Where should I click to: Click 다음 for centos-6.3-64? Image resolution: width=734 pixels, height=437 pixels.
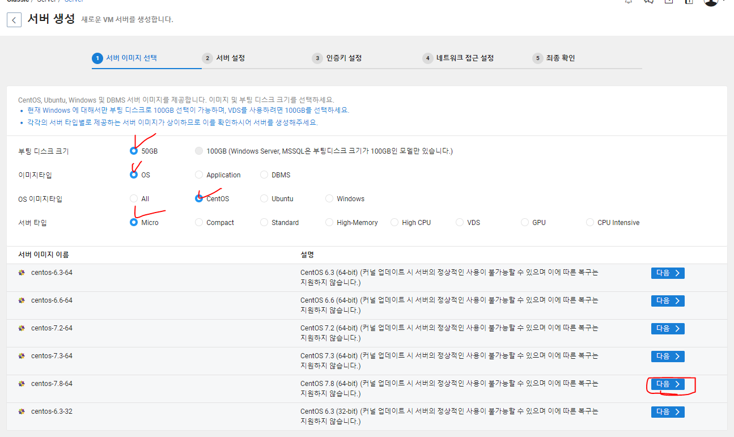coord(668,273)
